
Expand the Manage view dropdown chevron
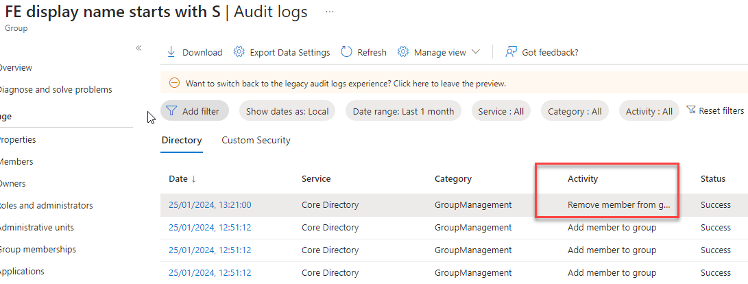pyautogui.click(x=476, y=52)
